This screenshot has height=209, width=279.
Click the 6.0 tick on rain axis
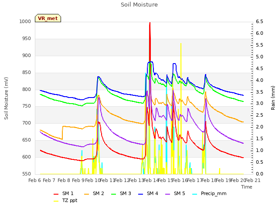pos(259,33)
